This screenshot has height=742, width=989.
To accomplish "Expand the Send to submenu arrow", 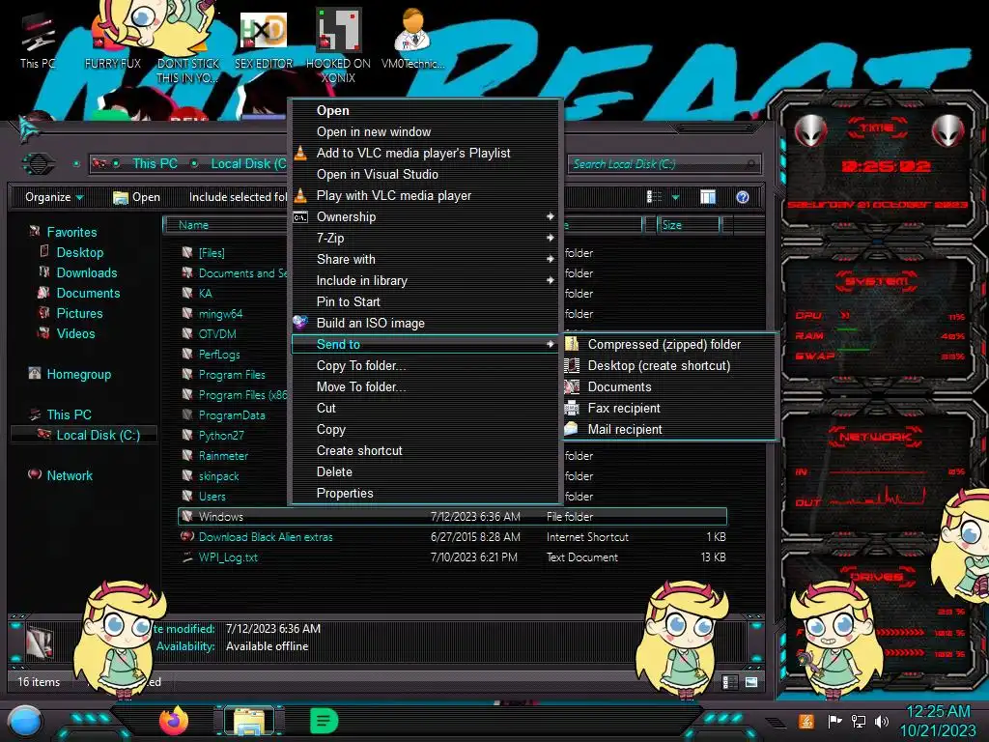I will [550, 344].
